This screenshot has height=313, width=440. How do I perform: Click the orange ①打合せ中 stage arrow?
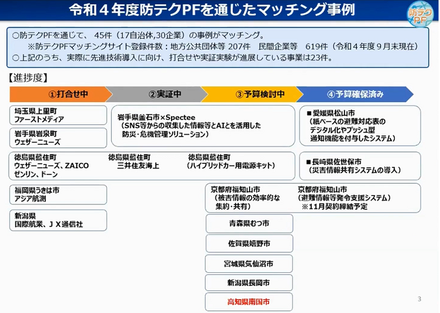click(61, 94)
